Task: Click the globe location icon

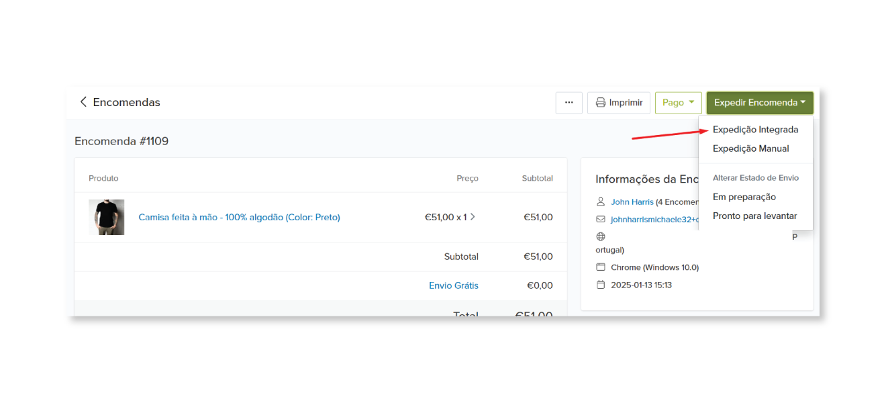Action: tap(601, 236)
